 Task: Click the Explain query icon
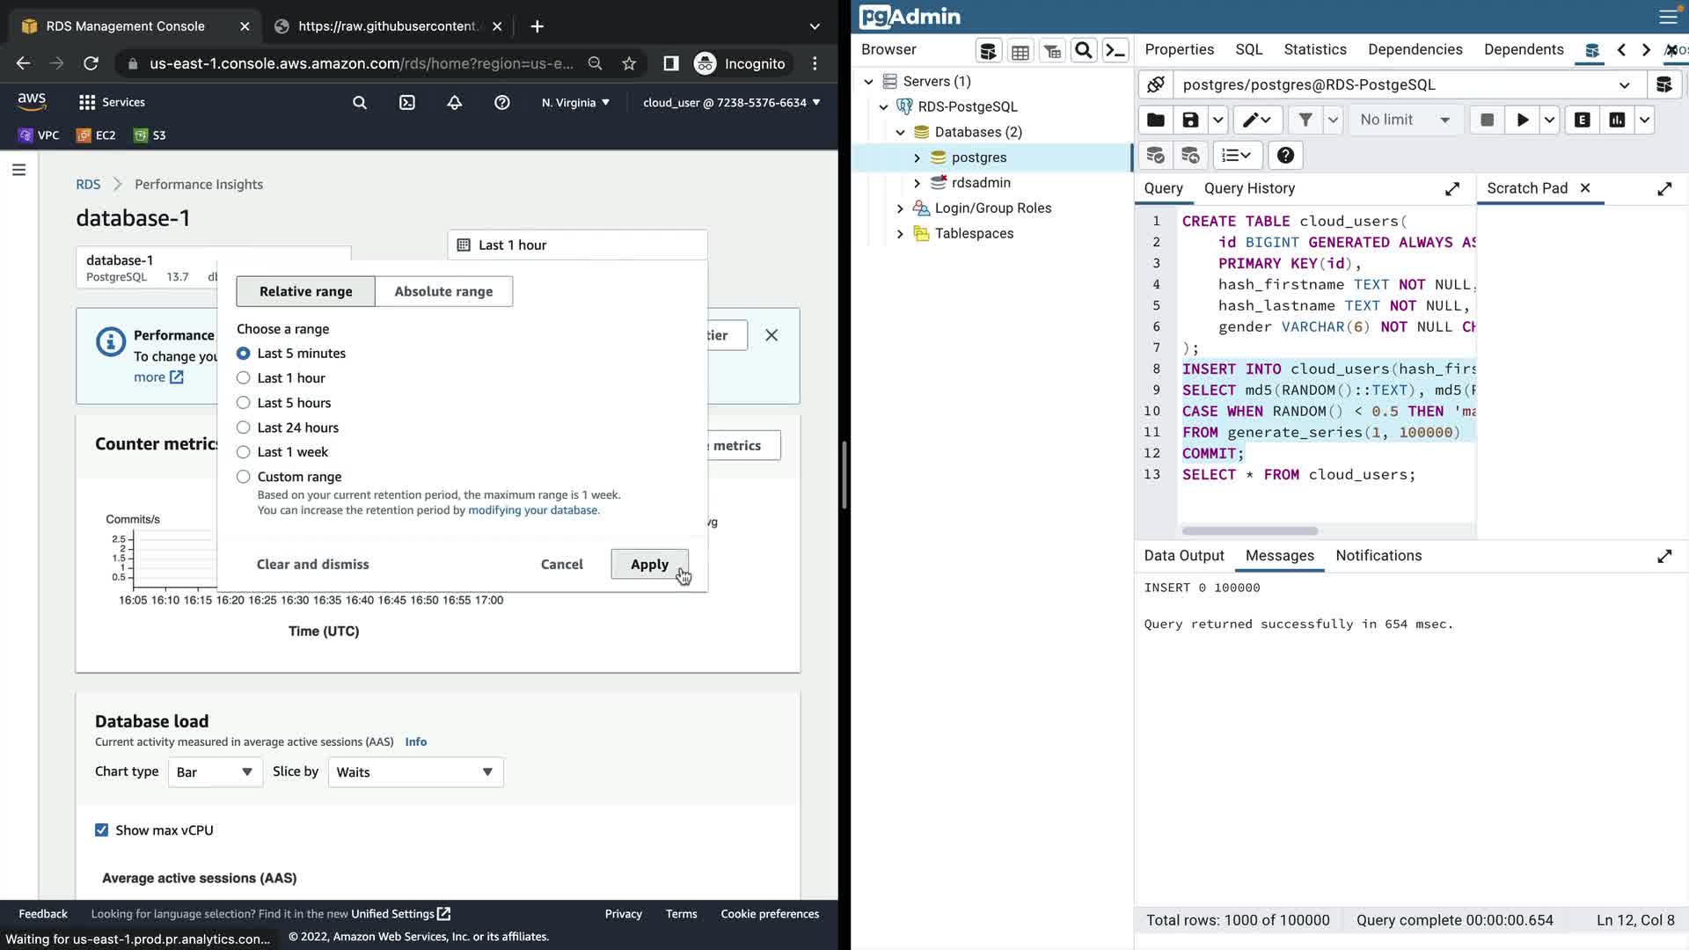pyautogui.click(x=1582, y=121)
